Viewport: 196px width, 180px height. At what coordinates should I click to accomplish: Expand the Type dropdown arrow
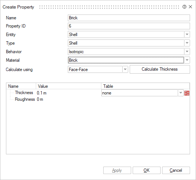[187, 43]
